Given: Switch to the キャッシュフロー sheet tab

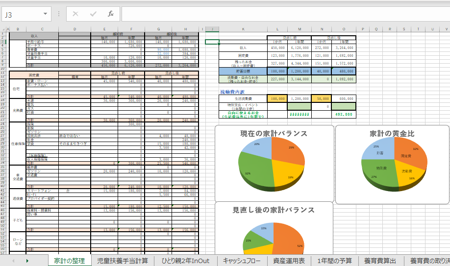Looking at the screenshot, I should [242, 261].
